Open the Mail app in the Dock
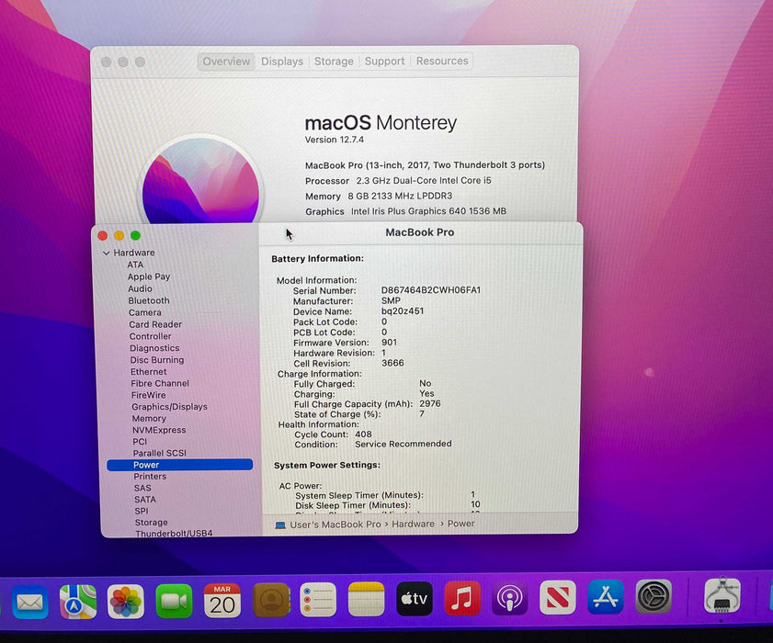Viewport: 773px width, 643px height. 30,602
